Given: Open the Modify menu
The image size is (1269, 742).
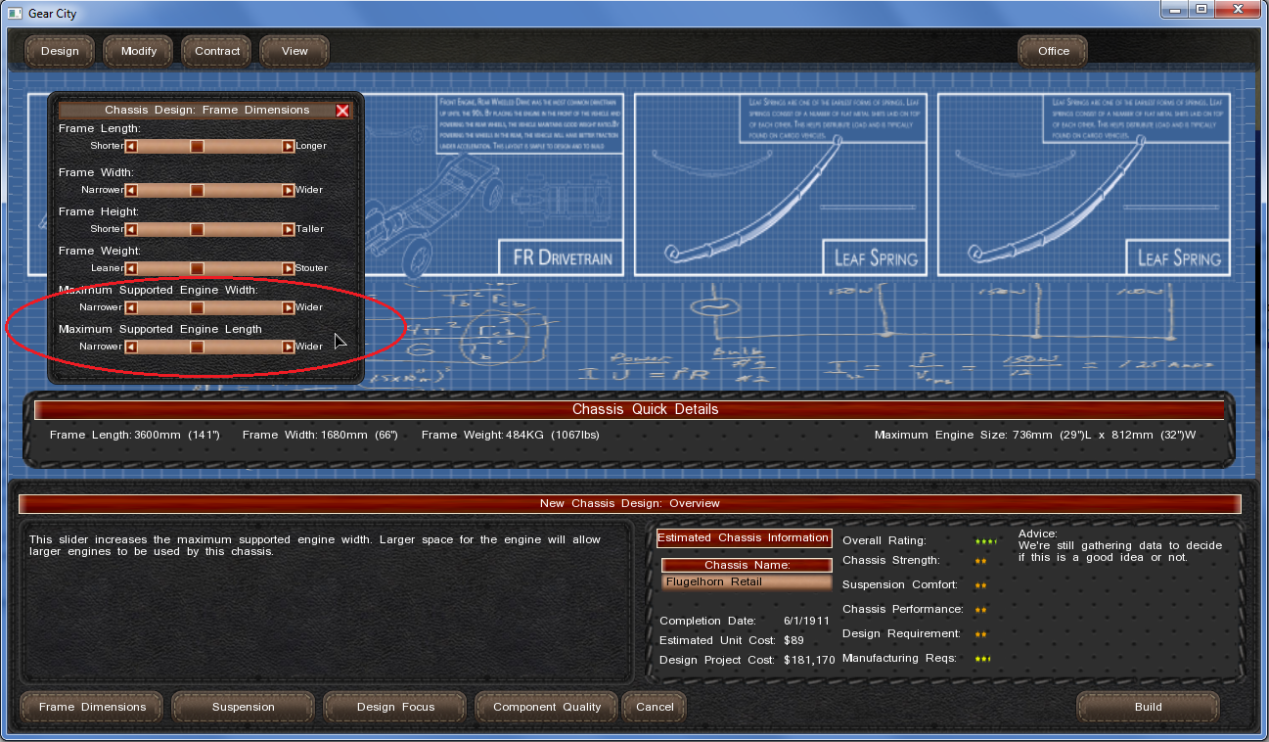Looking at the screenshot, I should click(x=138, y=51).
